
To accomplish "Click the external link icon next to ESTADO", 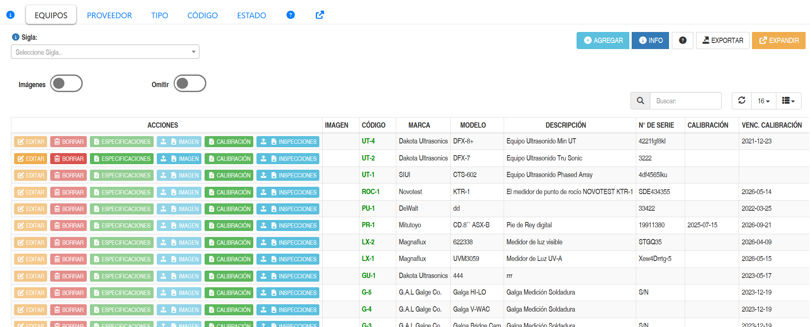I will point(320,15).
